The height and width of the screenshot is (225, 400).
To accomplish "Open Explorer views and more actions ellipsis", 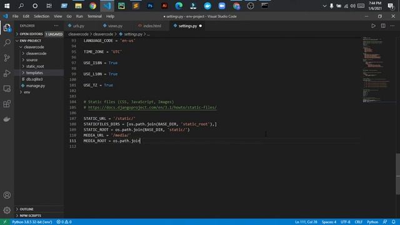I will click(56, 26).
